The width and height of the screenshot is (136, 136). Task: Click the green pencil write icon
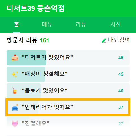click(104, 40)
